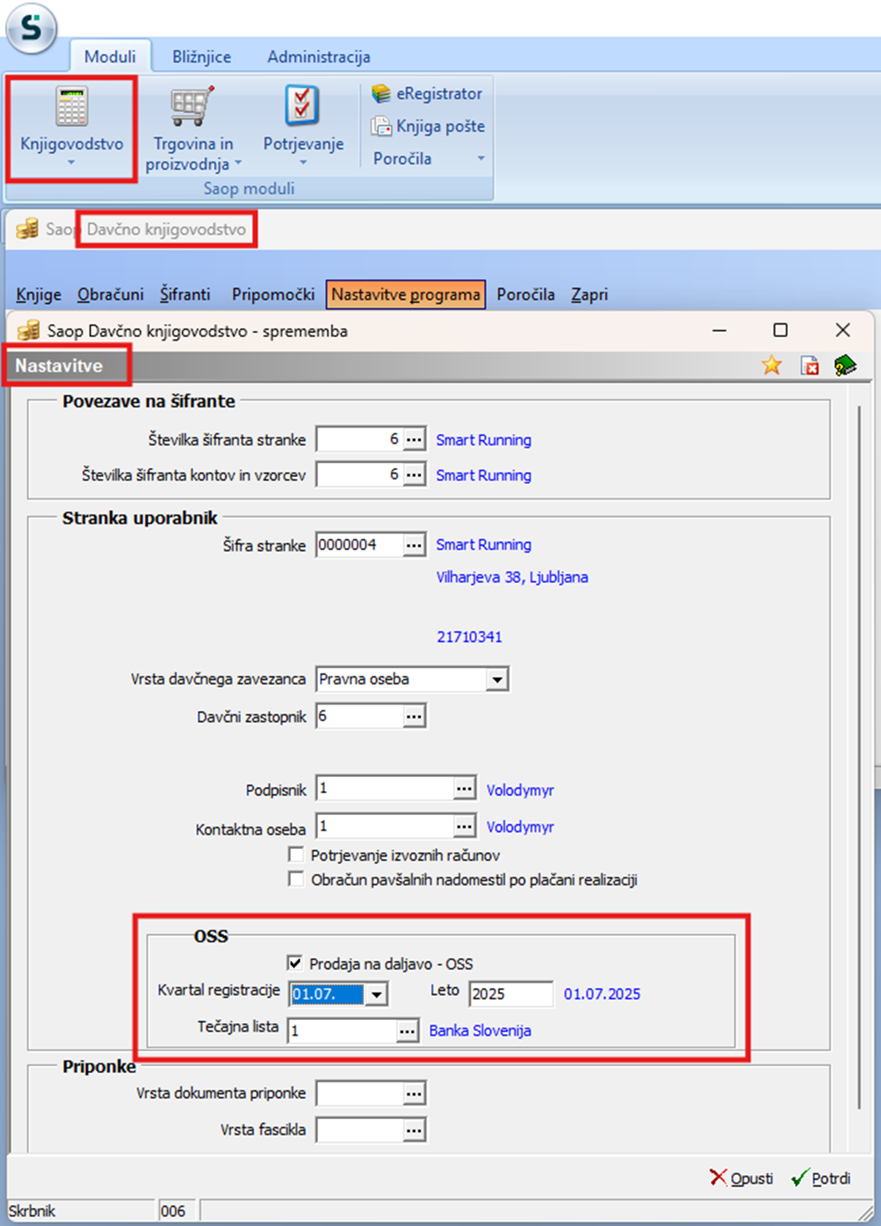Expand Trgovina in proizvodnja dropdown arrow

click(x=238, y=163)
